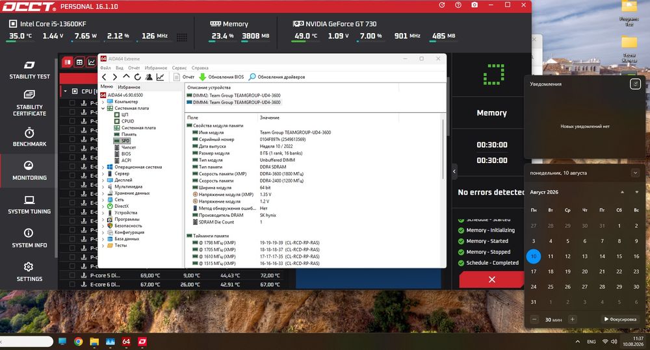
Task: Expand Компьютер node in AIDA64 tree
Action: [x=103, y=101]
